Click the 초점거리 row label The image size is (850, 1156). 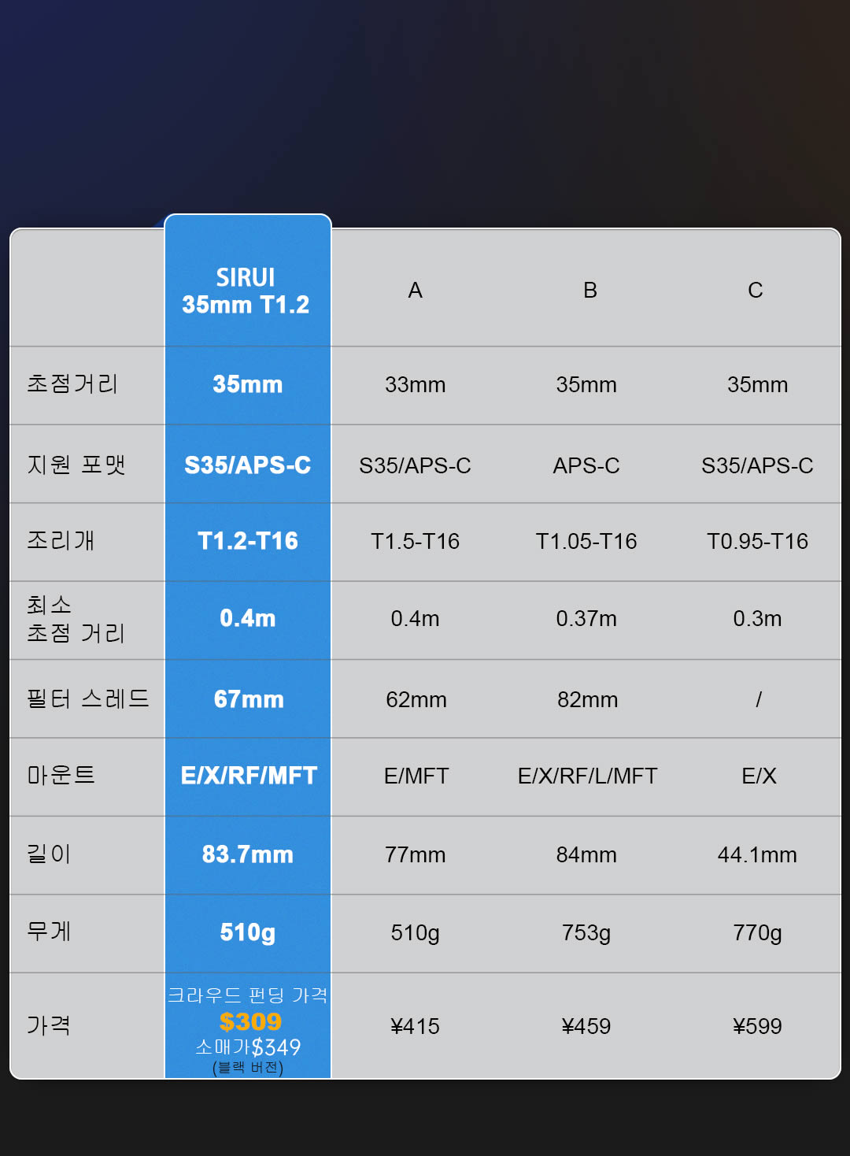tap(72, 383)
